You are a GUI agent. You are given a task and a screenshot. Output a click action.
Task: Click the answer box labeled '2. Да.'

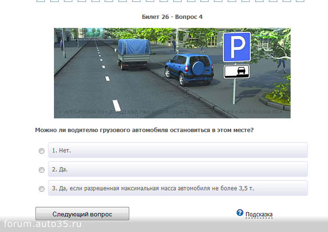pyautogui.click(x=178, y=169)
